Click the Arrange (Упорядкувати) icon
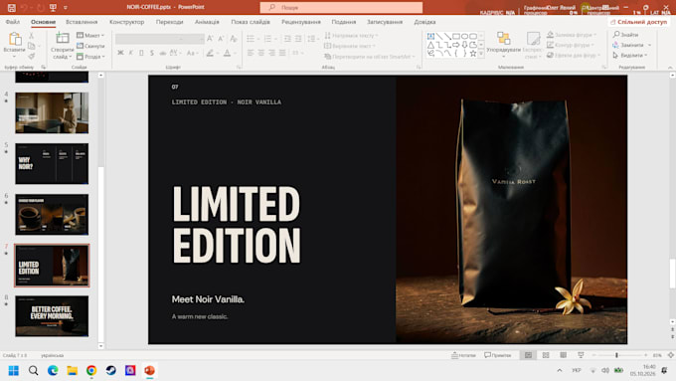 click(504, 39)
